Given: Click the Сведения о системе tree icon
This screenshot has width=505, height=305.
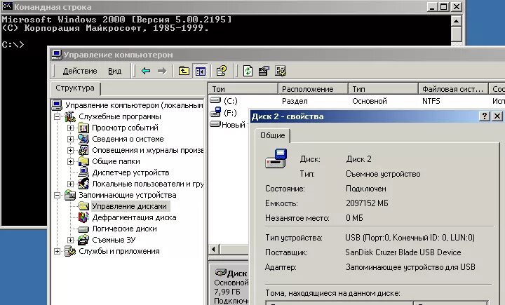Looking at the screenshot, I should (x=83, y=139).
